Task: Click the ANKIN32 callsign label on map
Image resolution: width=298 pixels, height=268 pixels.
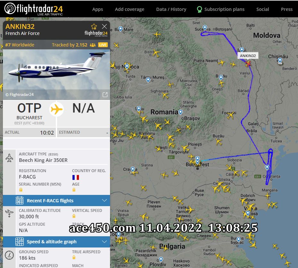Action: (248, 56)
